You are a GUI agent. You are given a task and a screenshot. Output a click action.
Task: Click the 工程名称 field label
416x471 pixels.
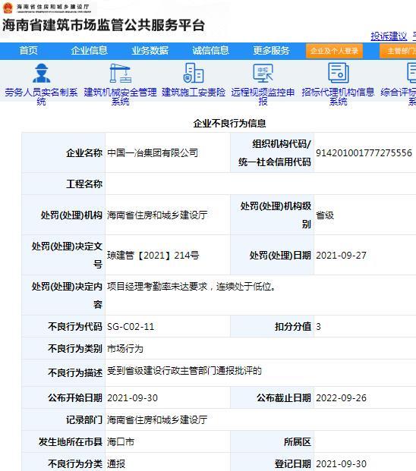coord(84,184)
